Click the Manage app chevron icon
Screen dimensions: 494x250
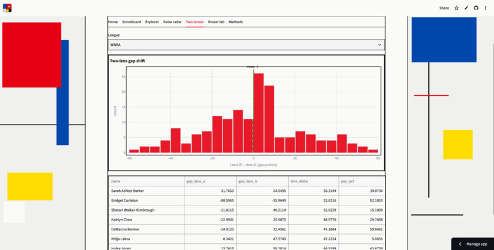pyautogui.click(x=460, y=244)
